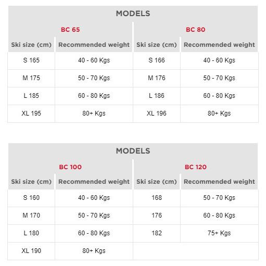Click the second MODELS table title

point(133,151)
